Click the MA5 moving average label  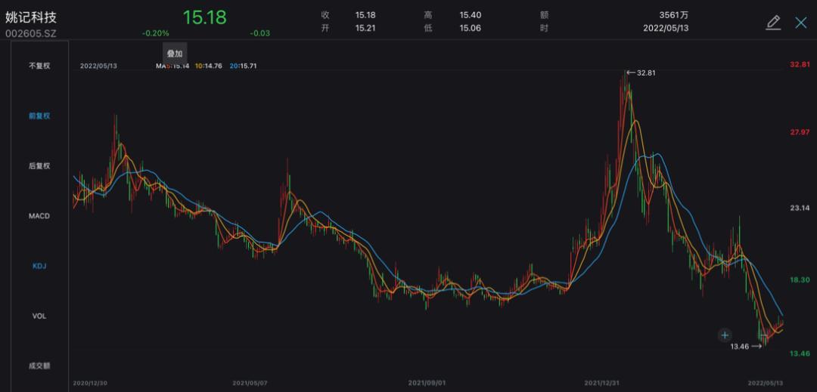tap(172, 66)
